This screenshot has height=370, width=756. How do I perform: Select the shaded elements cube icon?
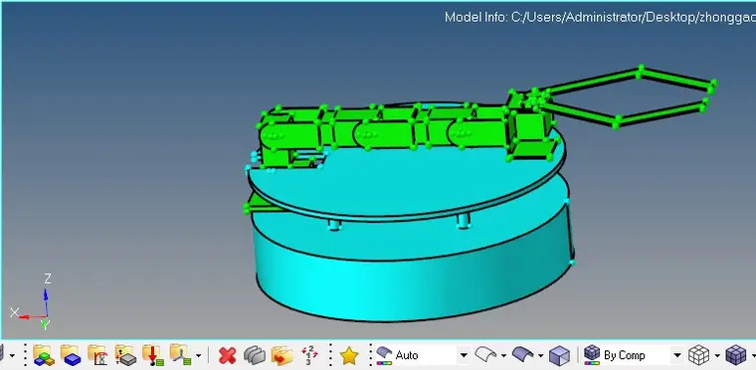[736, 355]
